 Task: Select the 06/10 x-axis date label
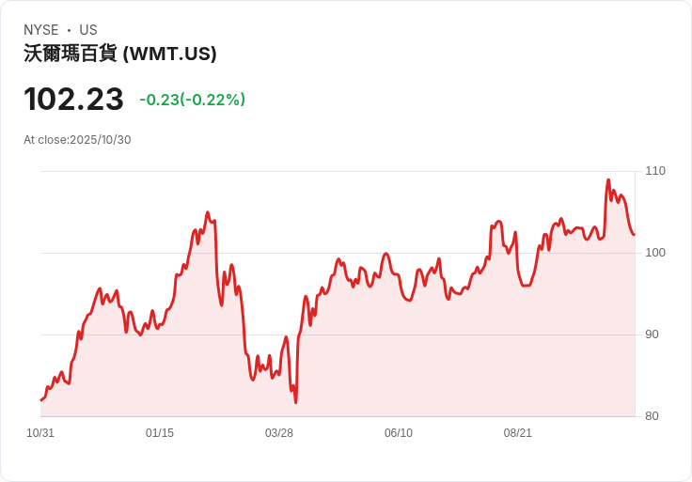point(399,433)
